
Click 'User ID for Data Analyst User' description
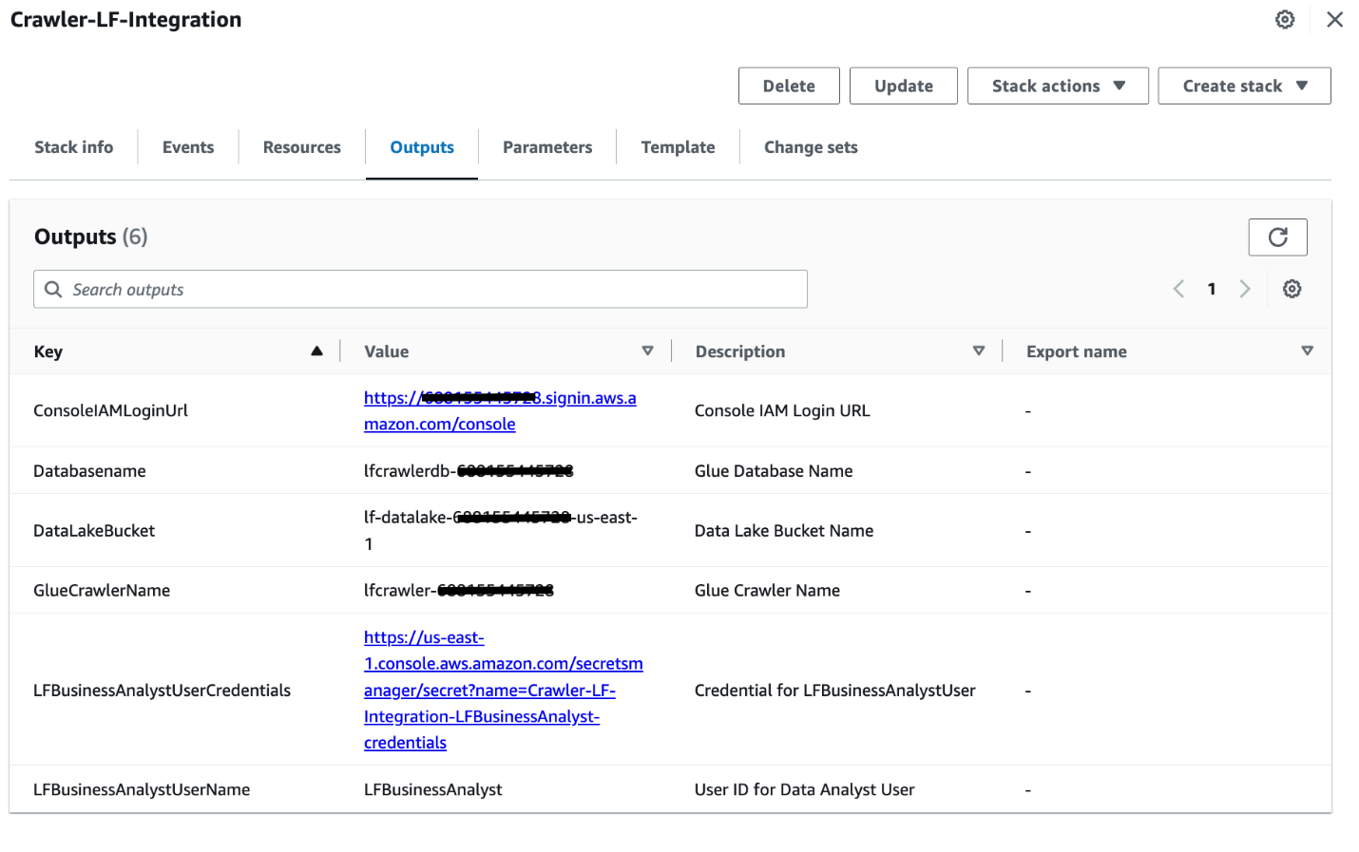click(804, 789)
